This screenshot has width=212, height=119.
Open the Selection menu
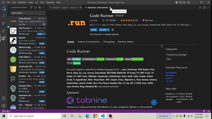[x=22, y=2]
